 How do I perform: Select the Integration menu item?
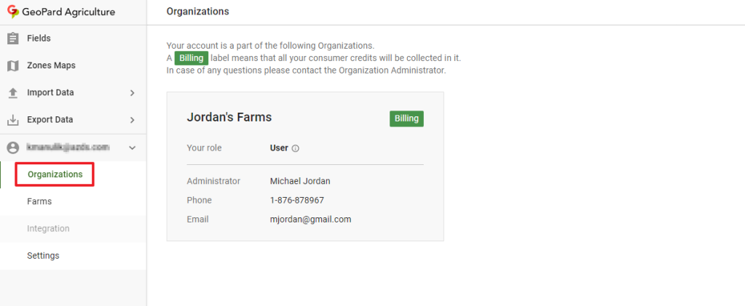48,229
